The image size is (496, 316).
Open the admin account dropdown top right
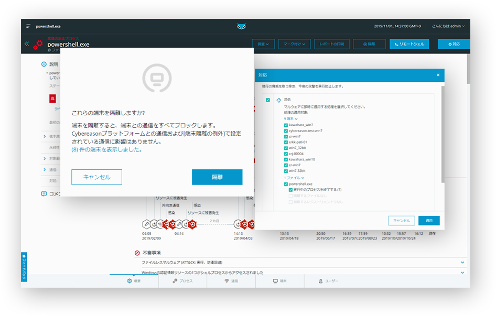click(448, 26)
